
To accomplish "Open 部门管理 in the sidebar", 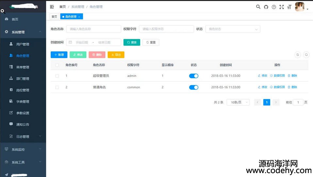I will 23,79.
